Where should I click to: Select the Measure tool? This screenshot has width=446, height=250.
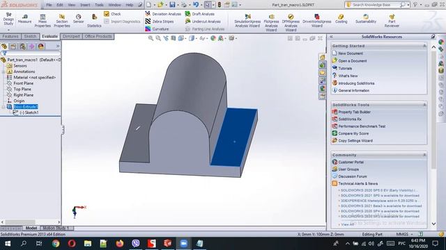tap(25, 19)
